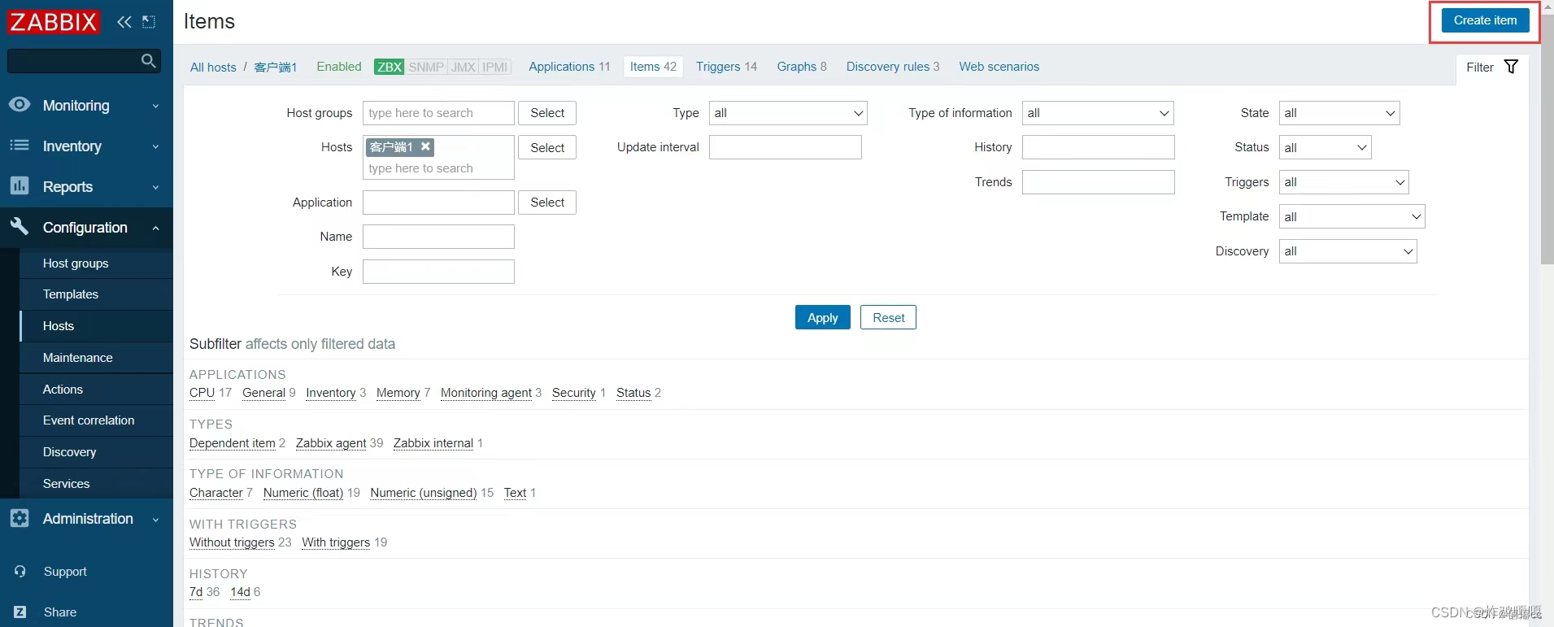Open the Triggers dropdown
This screenshot has width=1554, height=627.
(x=1343, y=182)
